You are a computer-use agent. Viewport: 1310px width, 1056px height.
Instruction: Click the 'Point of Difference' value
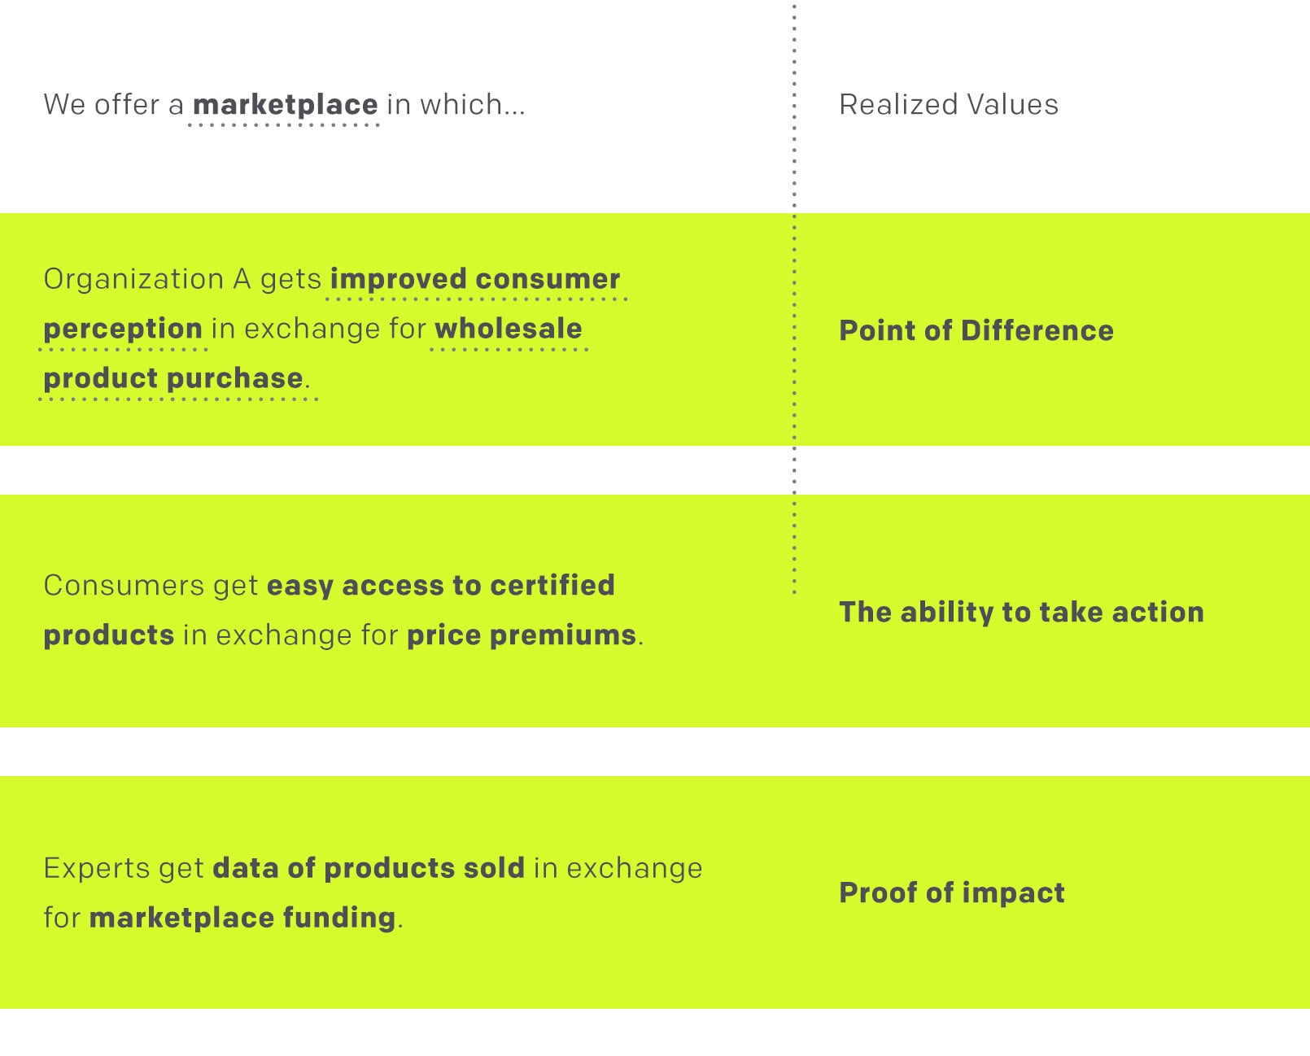click(976, 330)
